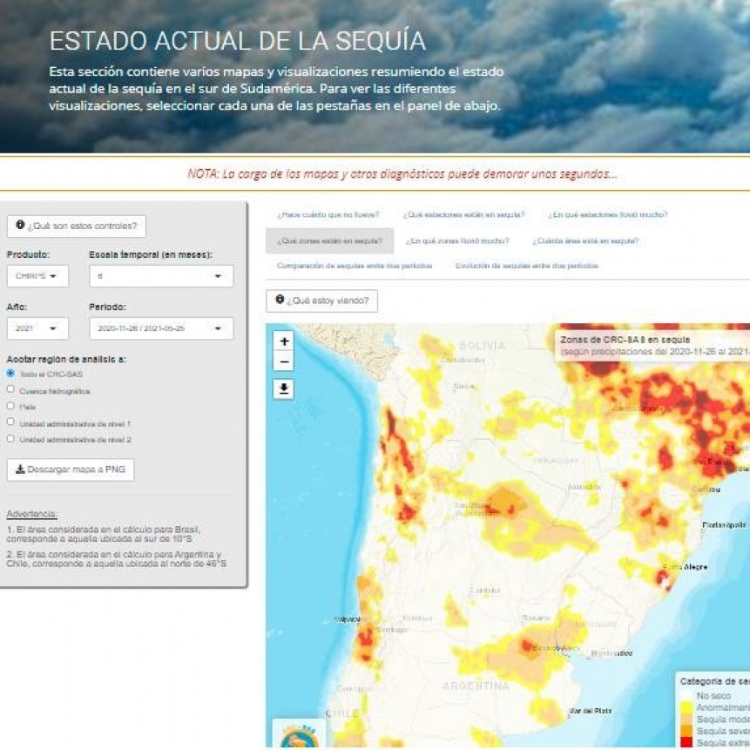
Task: Click the 'Descargar mapa a PNG' button
Action: point(70,469)
